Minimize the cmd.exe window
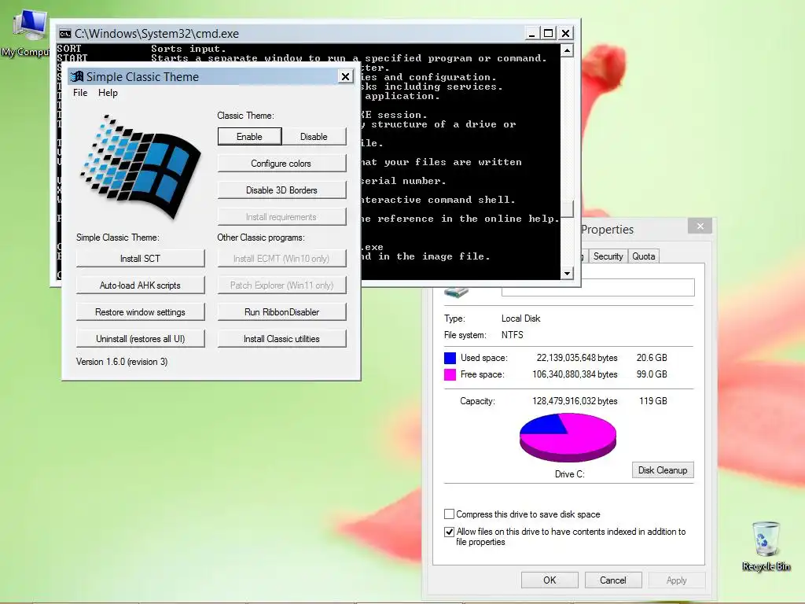805x604 pixels. point(532,33)
